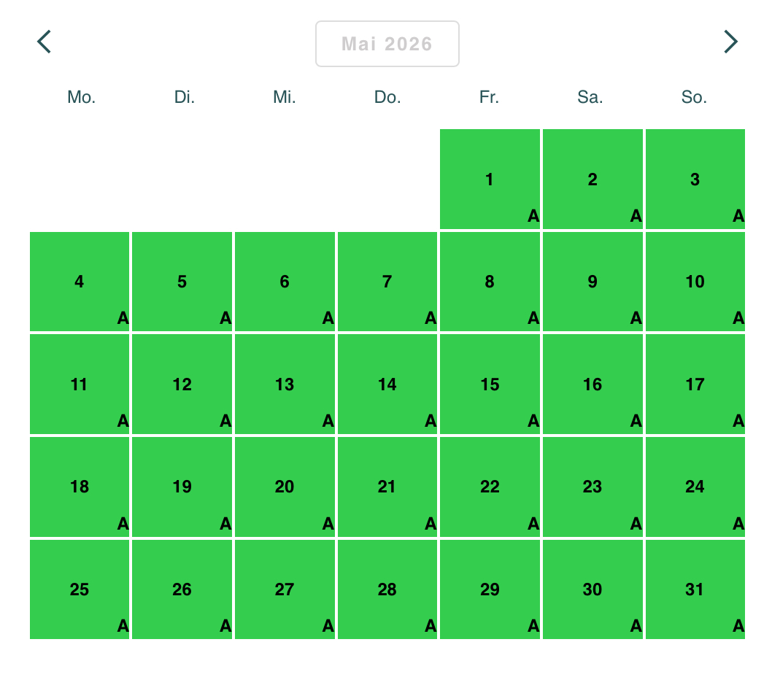Click the last day, May 31

(x=695, y=589)
